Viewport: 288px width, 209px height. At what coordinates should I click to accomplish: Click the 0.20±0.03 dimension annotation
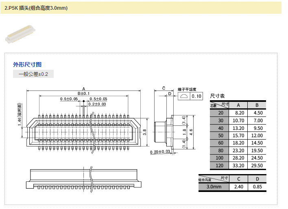[160, 152]
